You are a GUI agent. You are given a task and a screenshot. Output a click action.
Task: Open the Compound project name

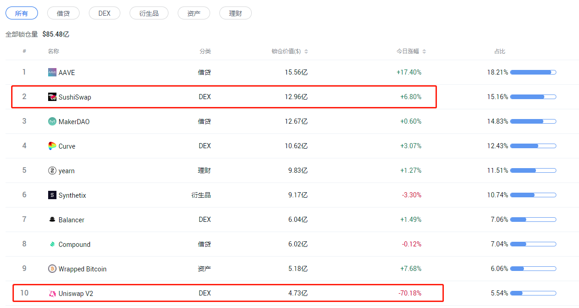75,245
